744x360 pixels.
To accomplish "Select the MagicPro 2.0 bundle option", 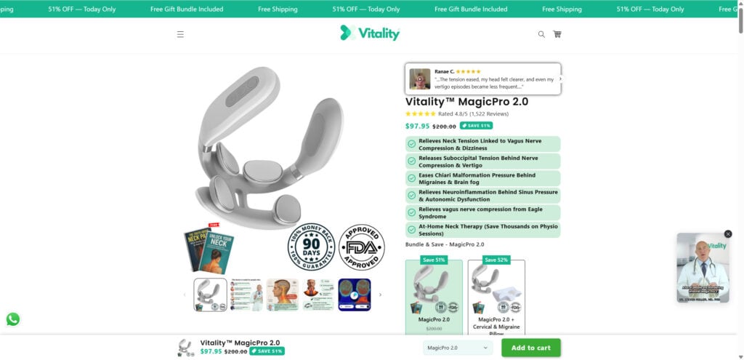I will pos(434,297).
